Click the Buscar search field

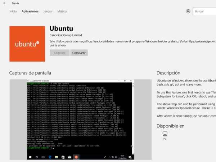coord(204,11)
